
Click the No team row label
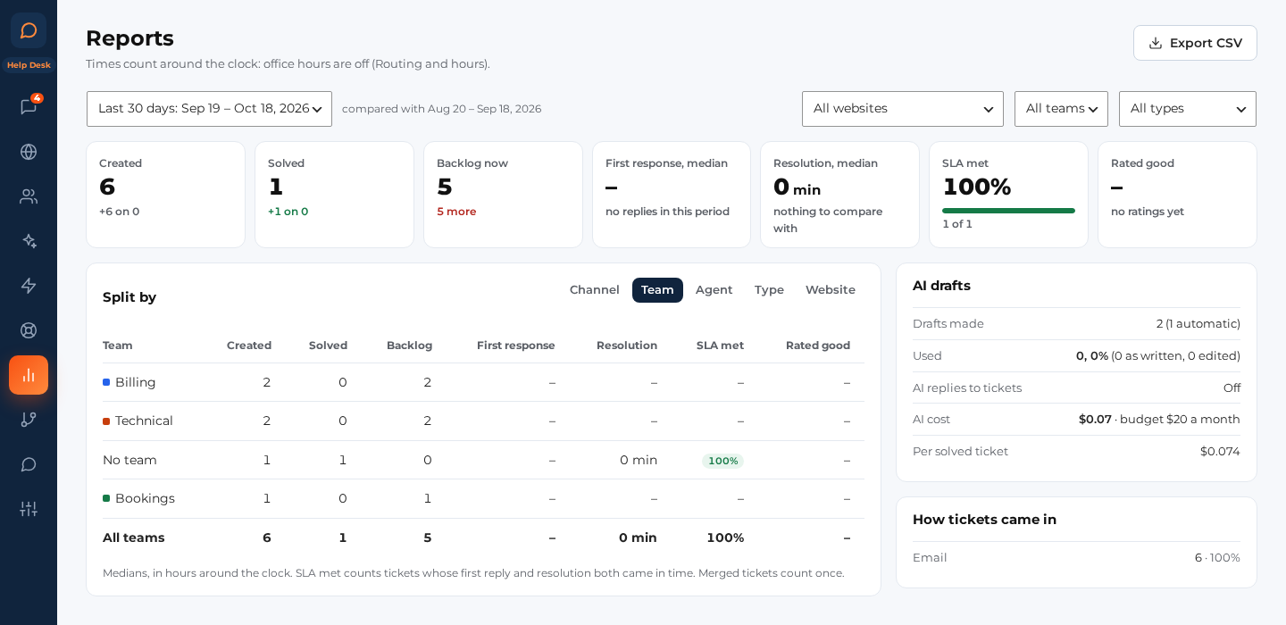point(129,460)
